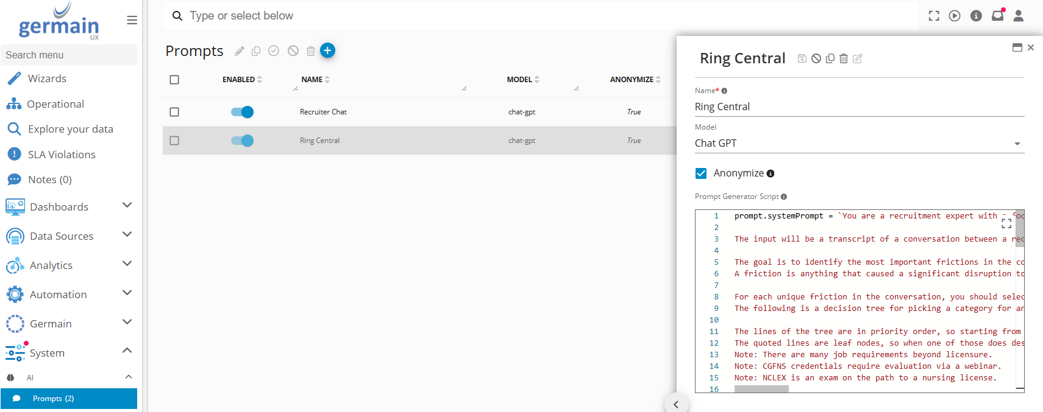This screenshot has width=1043, height=412.
Task: Expand the script editor to fullscreen
Action: click(x=1006, y=223)
